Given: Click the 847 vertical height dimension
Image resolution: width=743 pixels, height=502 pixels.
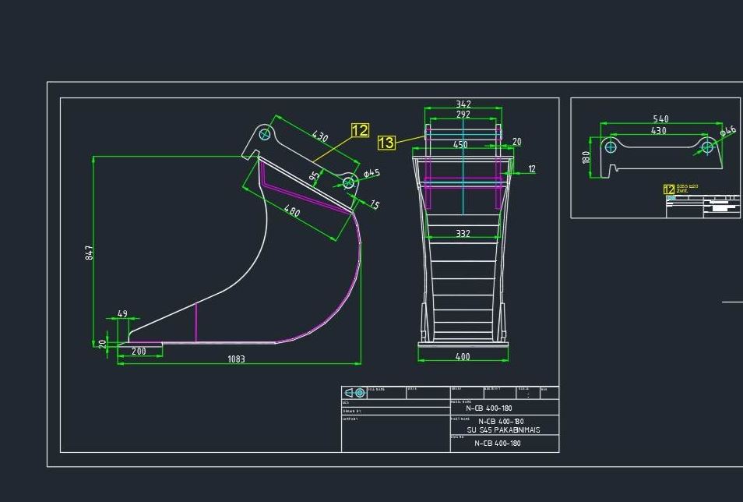Looking at the screenshot, I should [x=90, y=252].
